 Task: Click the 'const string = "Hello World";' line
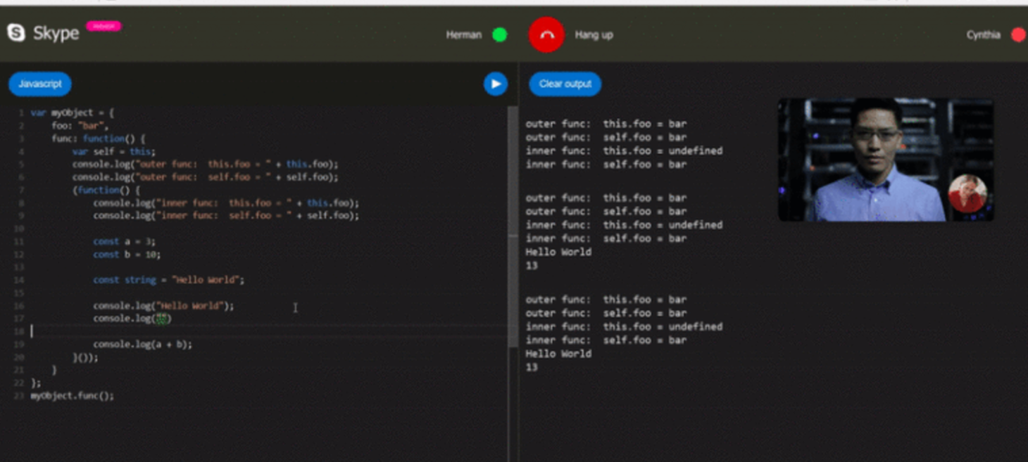click(168, 280)
